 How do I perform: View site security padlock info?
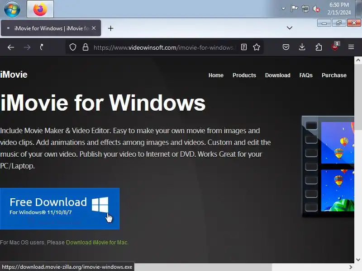click(86, 47)
